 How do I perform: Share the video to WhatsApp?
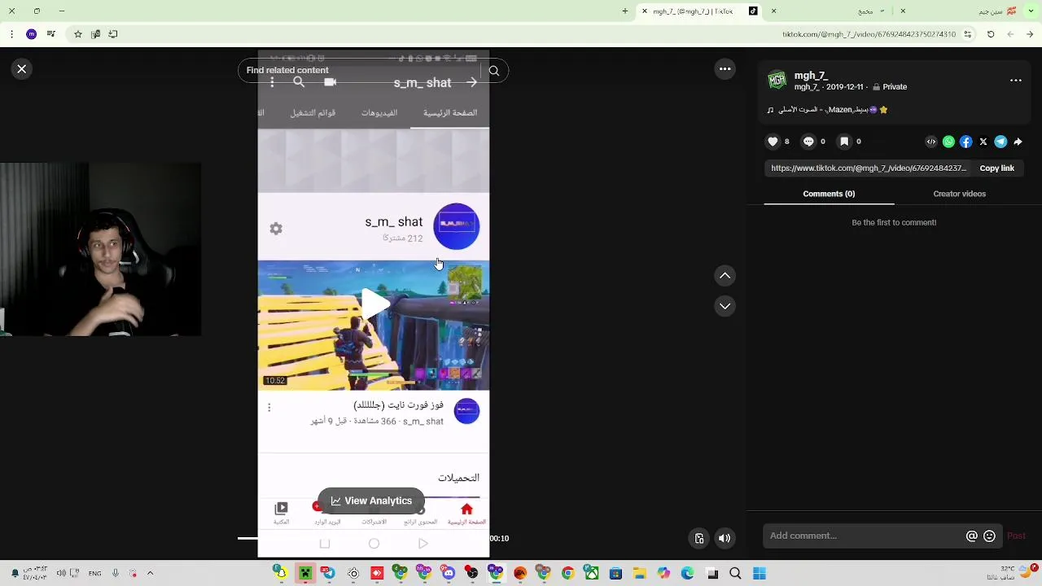pyautogui.click(x=948, y=142)
